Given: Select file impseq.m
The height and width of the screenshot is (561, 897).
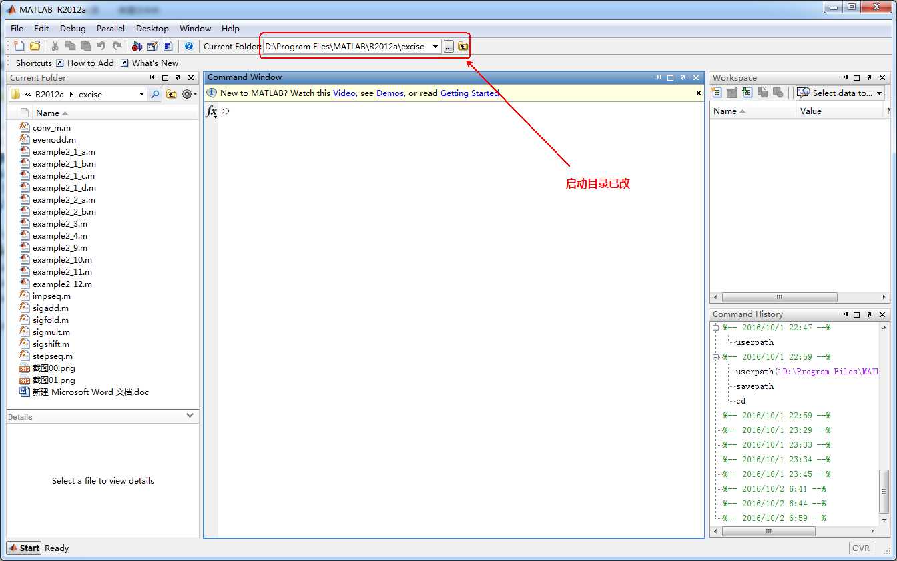Looking at the screenshot, I should [51, 296].
